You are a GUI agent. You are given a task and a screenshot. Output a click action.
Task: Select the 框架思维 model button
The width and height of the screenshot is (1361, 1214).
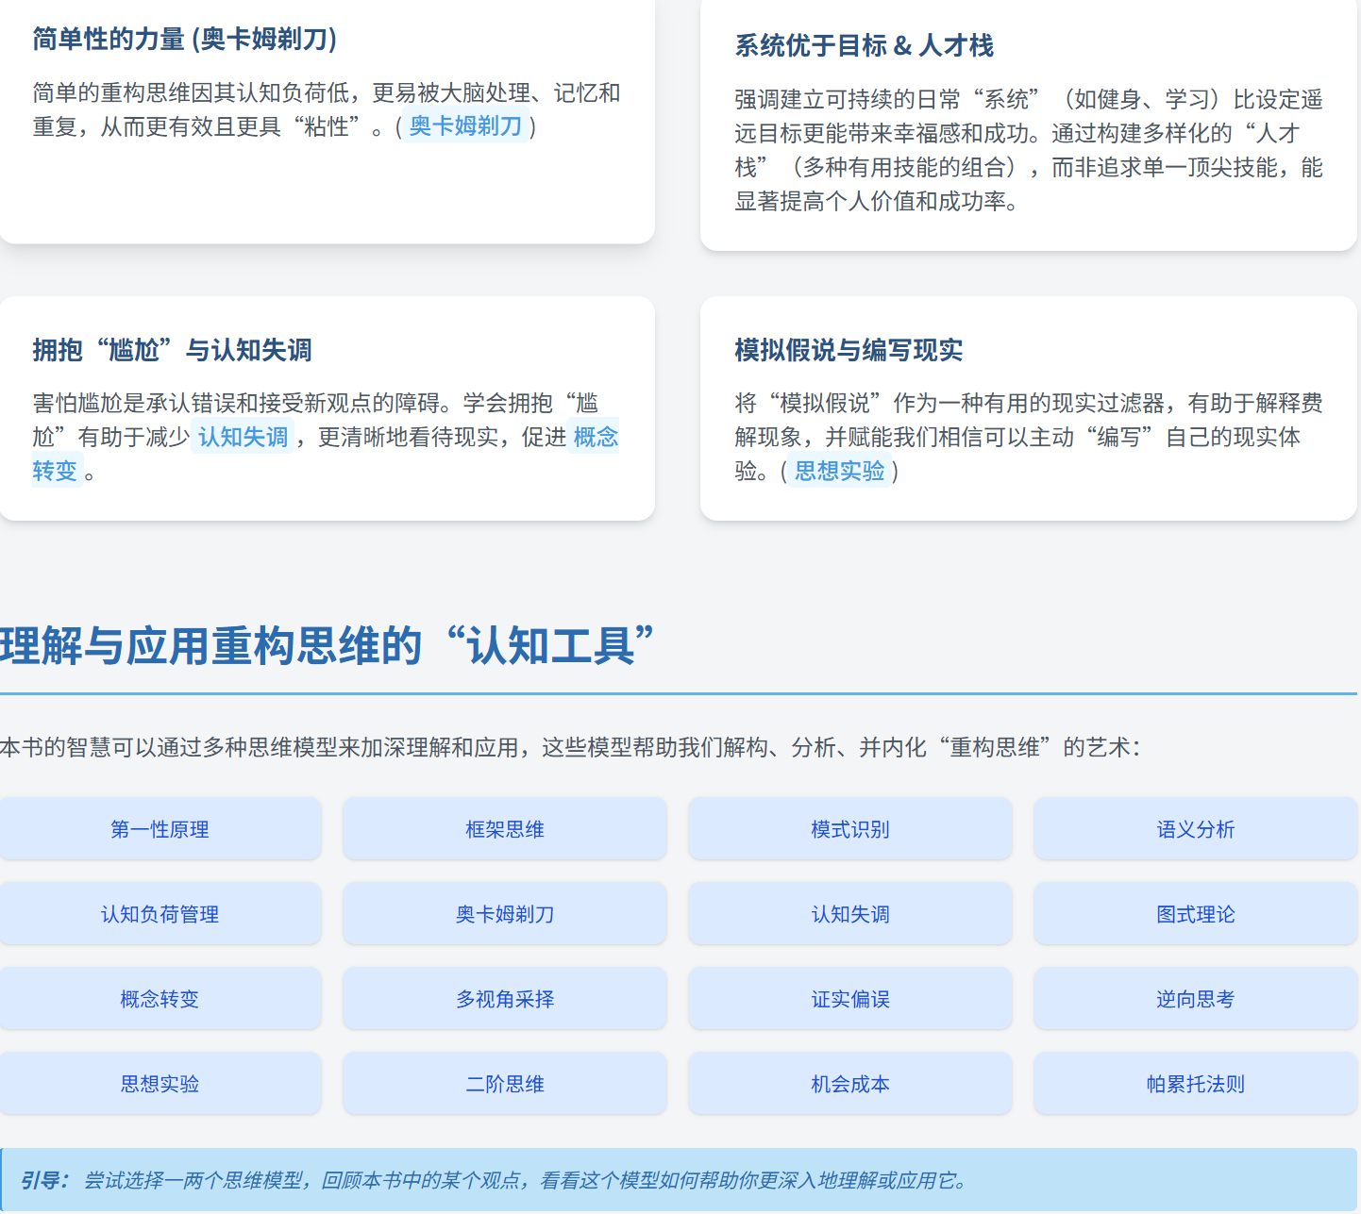(x=504, y=829)
